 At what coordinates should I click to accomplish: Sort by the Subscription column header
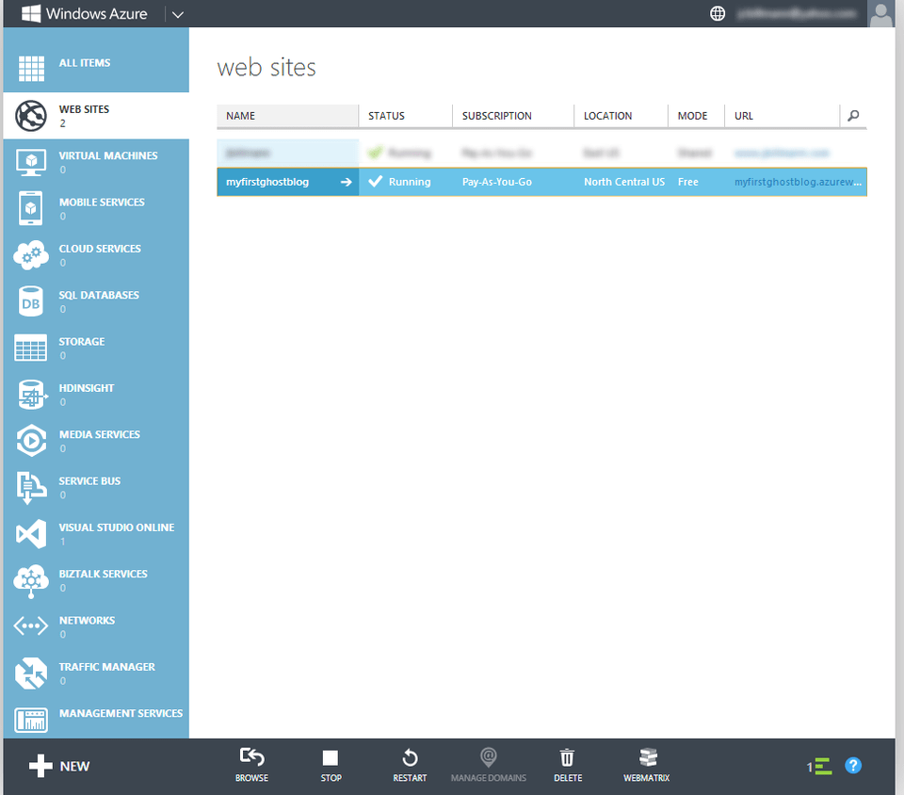(513, 115)
